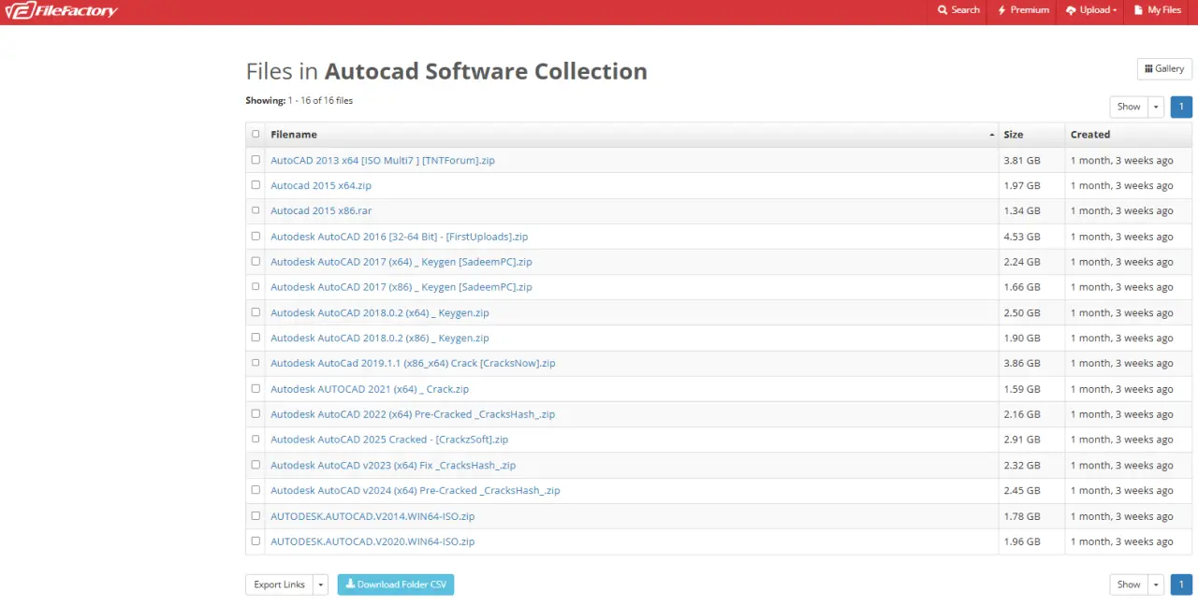Click the Export Links button
Viewport: 1198px width, 606px height.
tap(279, 584)
